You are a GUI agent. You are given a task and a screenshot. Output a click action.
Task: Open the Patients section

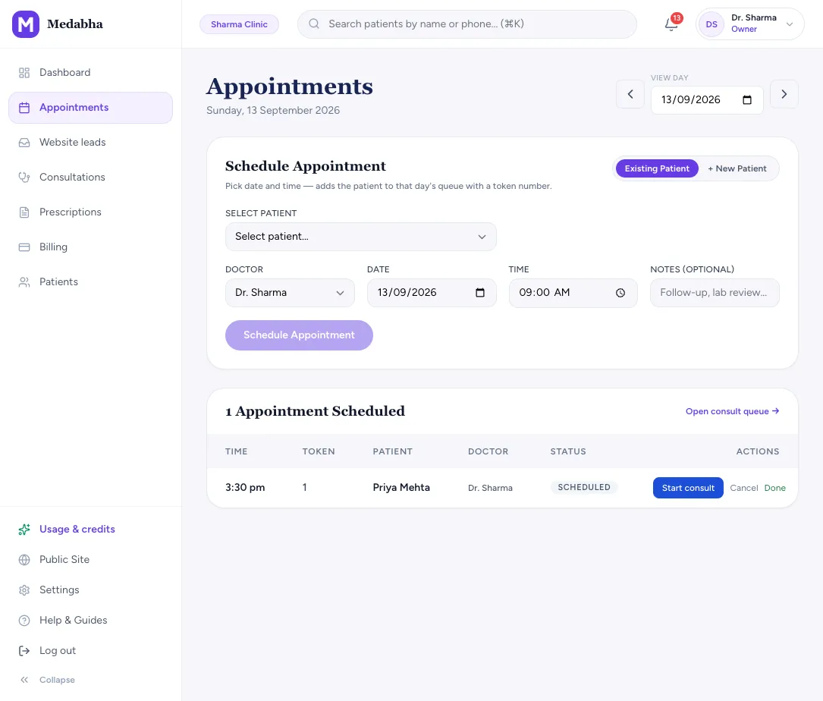tap(91, 282)
